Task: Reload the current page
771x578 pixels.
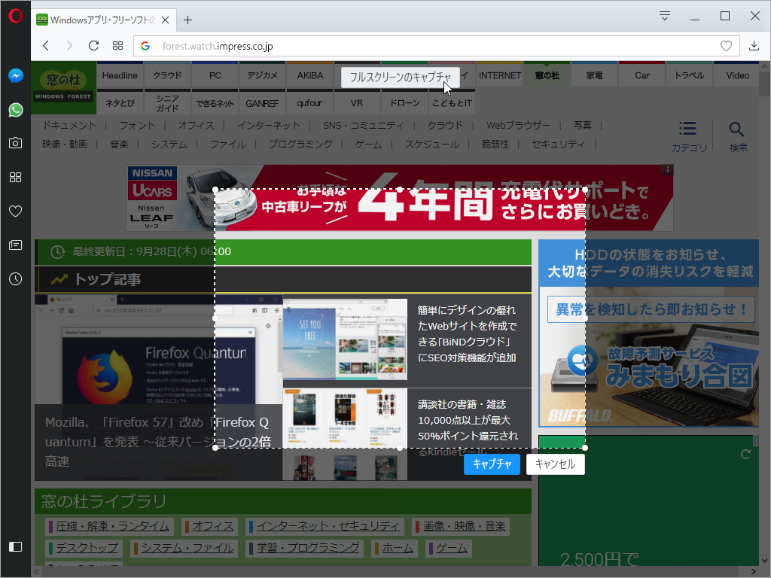Action: pos(93,45)
